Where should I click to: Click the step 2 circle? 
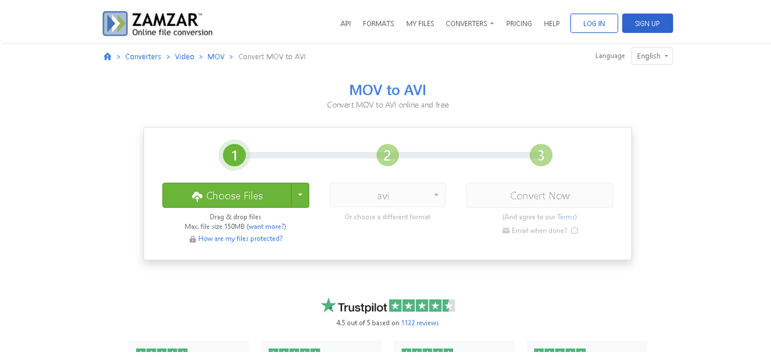click(x=387, y=155)
